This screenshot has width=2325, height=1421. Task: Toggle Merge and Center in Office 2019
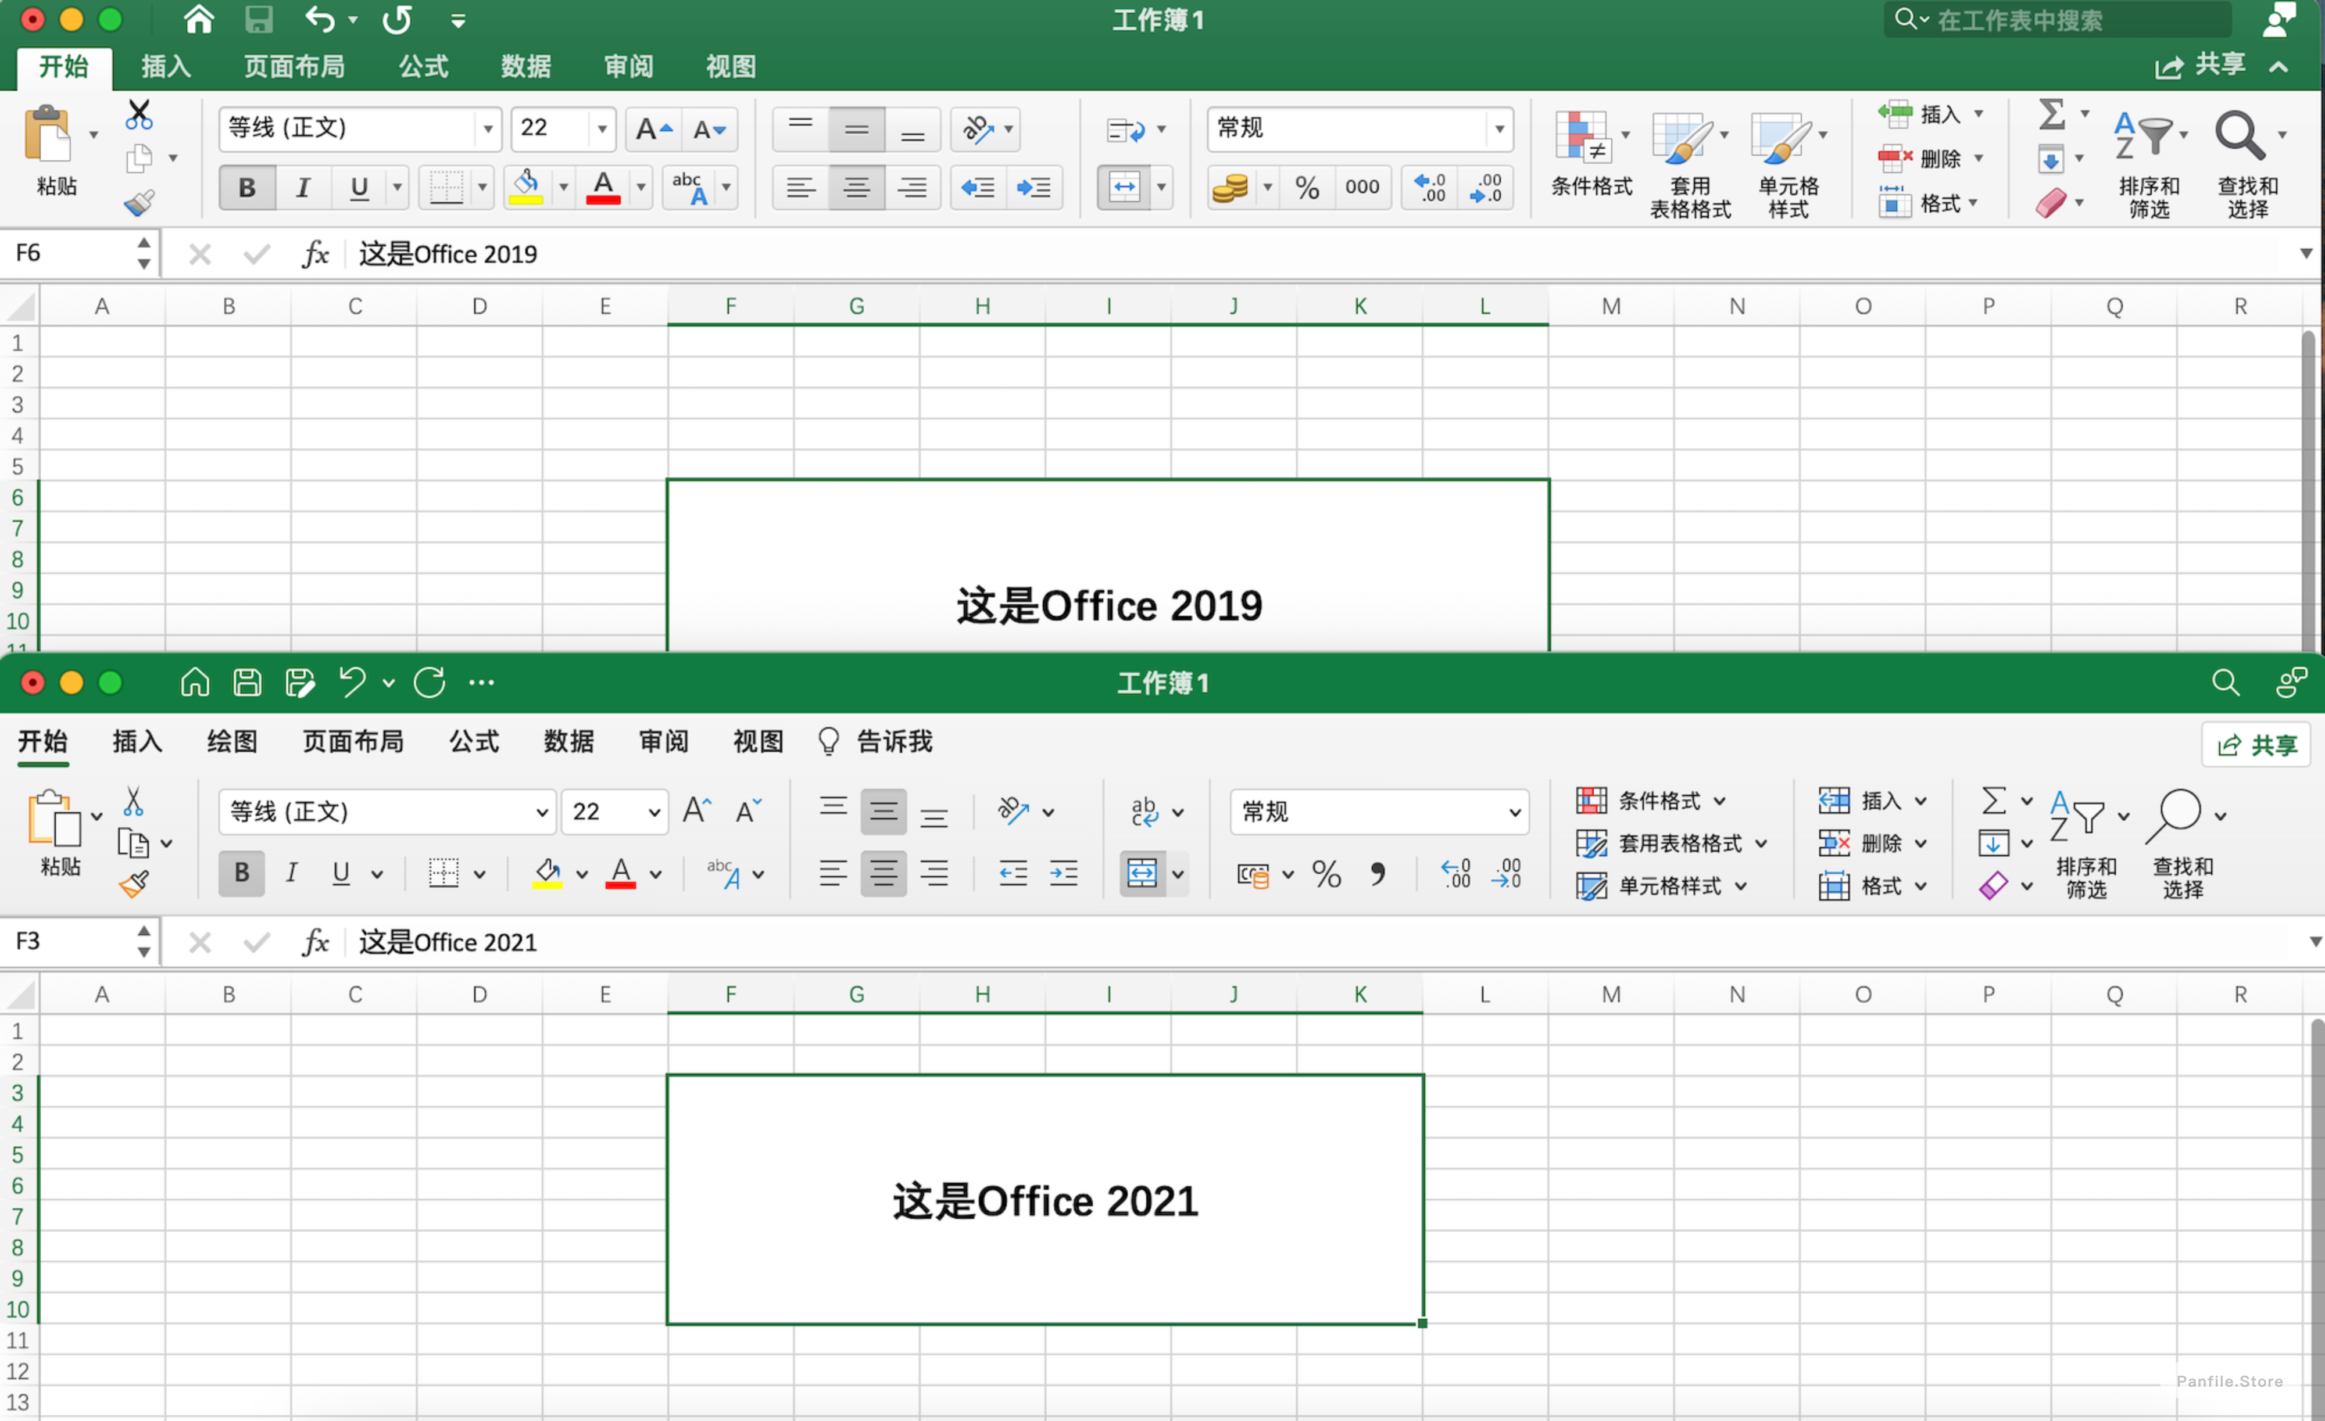click(1124, 188)
